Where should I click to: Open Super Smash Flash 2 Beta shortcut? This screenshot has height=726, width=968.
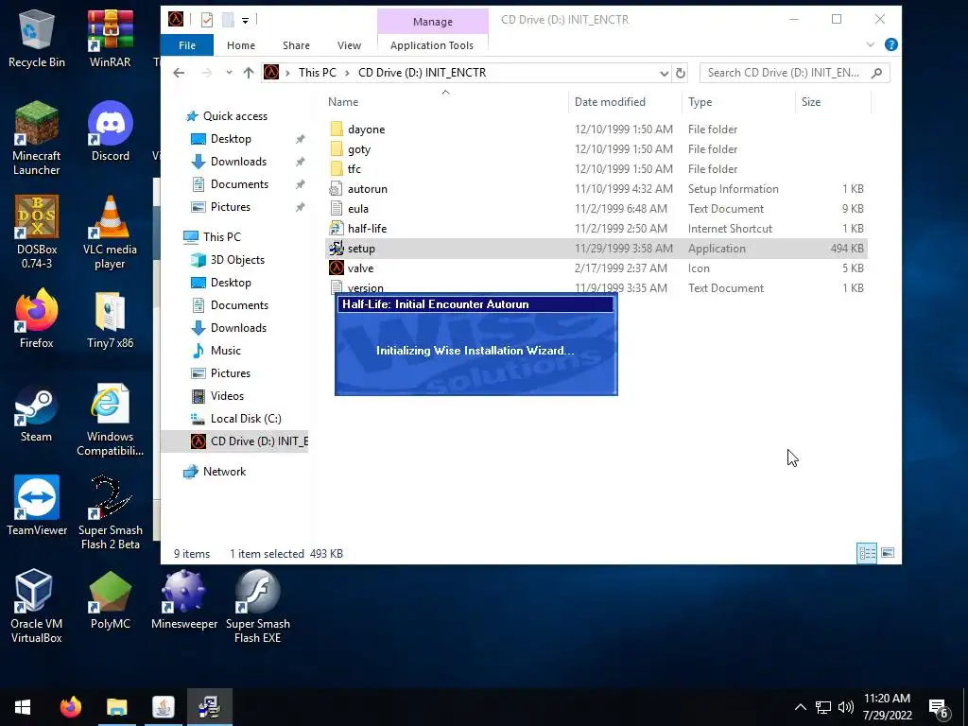click(x=110, y=512)
